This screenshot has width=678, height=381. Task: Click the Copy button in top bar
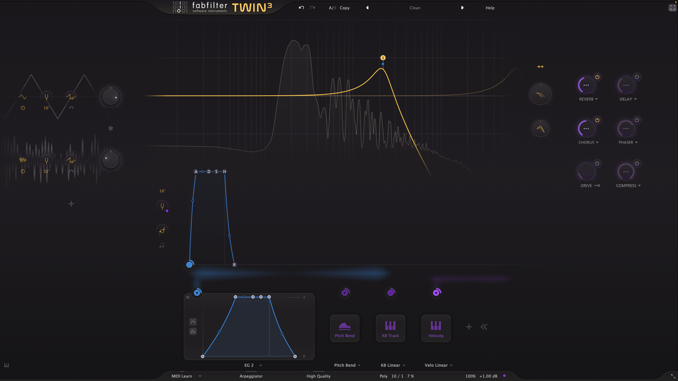click(x=345, y=8)
